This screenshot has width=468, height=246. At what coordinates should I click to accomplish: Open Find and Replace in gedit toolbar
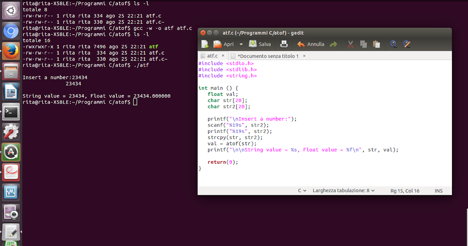[407, 44]
